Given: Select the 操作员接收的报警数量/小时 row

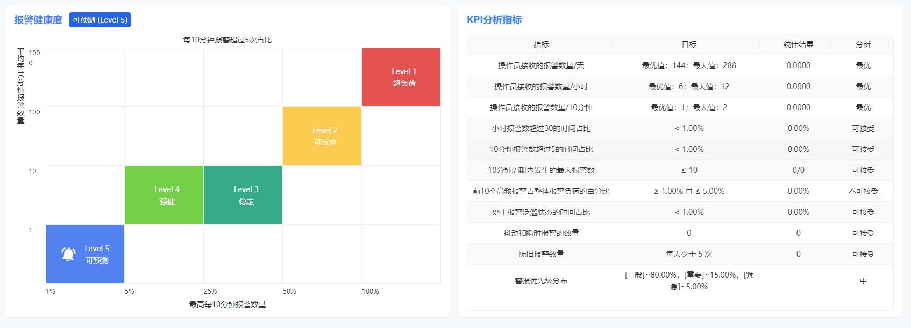Looking at the screenshot, I should pos(541,86).
